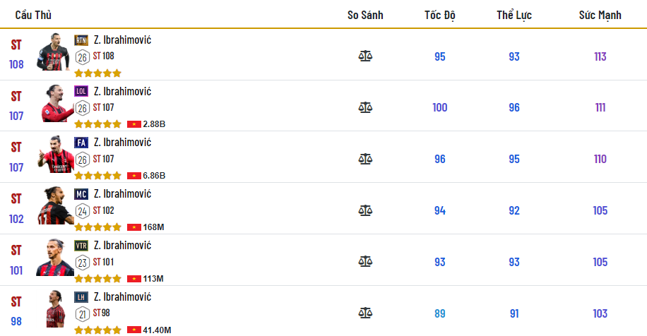Sort by Thể Lực column header
Image resolution: width=647 pixels, height=336 pixels.
(514, 15)
